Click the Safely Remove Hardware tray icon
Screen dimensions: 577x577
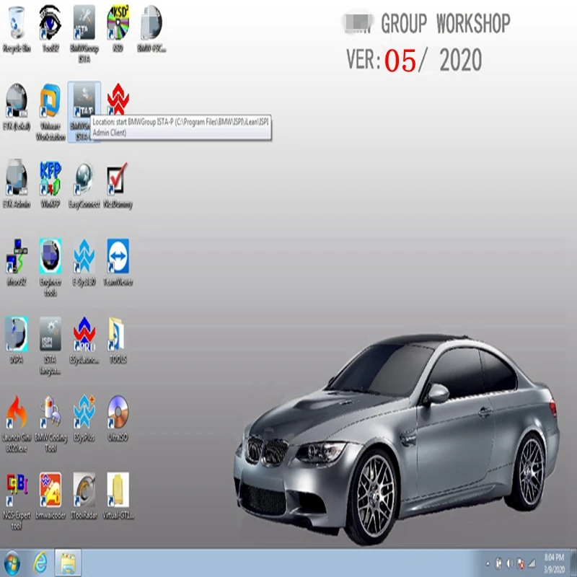pyautogui.click(x=498, y=563)
